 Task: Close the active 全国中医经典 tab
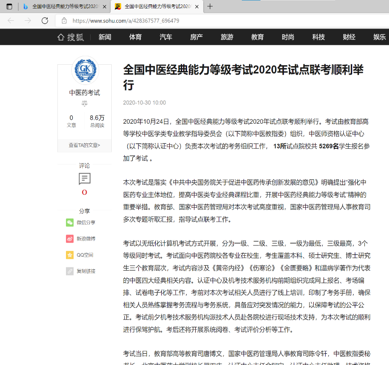pyautogui.click(x=197, y=7)
